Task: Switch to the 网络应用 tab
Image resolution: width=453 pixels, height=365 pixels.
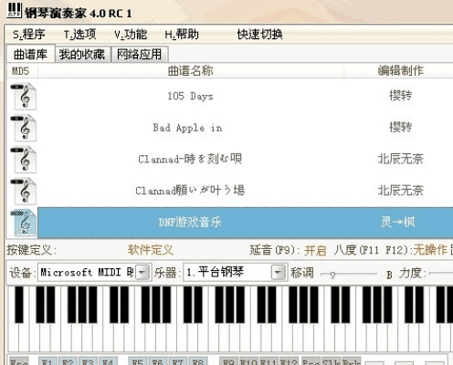Action: pos(140,54)
